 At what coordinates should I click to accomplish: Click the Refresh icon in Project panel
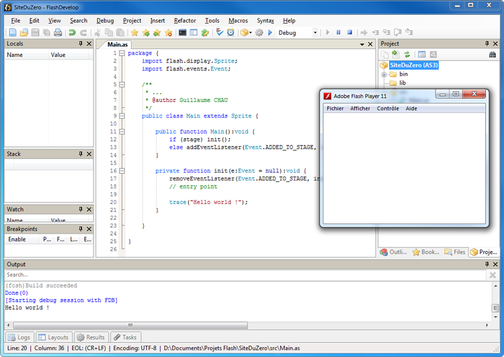407,54
